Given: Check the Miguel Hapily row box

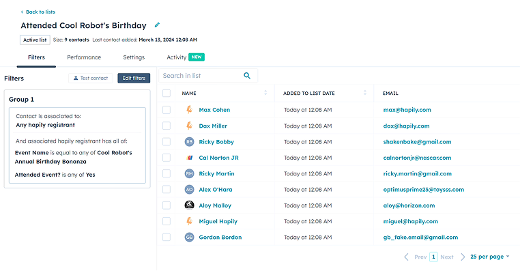Looking at the screenshot, I should click(167, 221).
